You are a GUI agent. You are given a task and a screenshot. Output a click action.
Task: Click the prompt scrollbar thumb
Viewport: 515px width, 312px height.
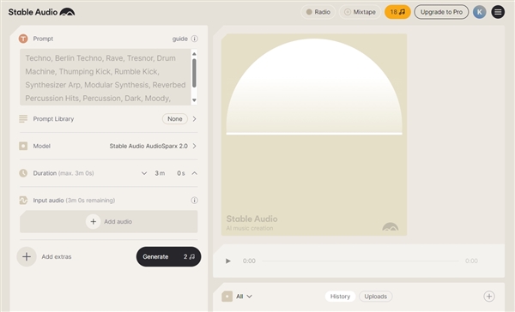(x=194, y=73)
